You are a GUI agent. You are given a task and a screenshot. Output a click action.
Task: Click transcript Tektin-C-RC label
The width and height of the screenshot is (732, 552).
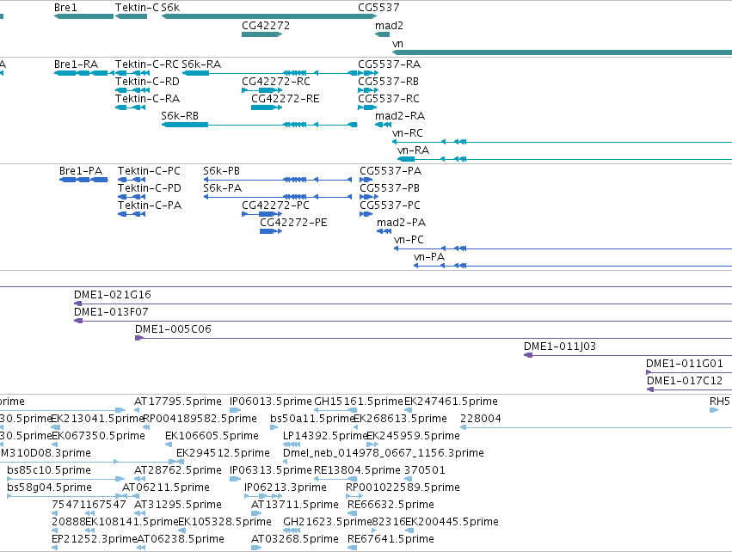(x=147, y=64)
